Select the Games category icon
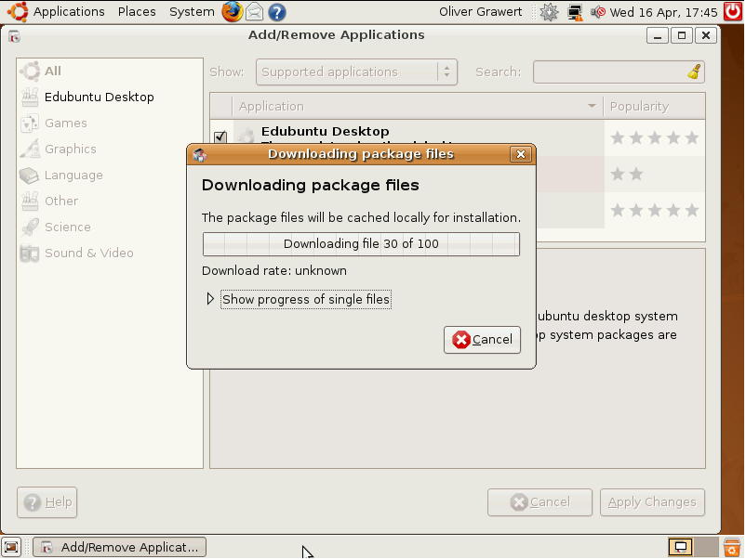The height and width of the screenshot is (559, 746). (30, 123)
